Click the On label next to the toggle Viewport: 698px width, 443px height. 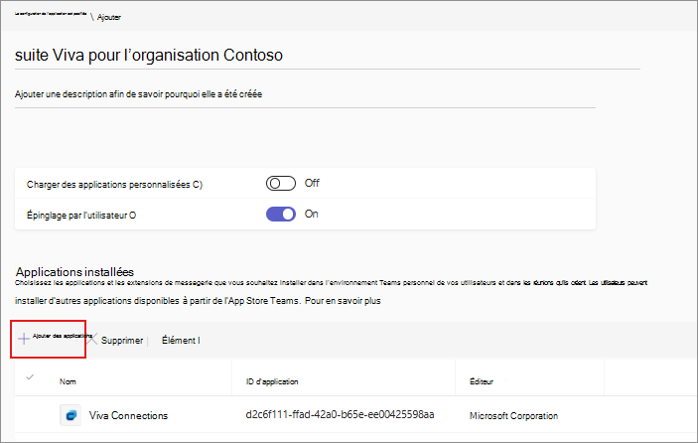pos(311,214)
